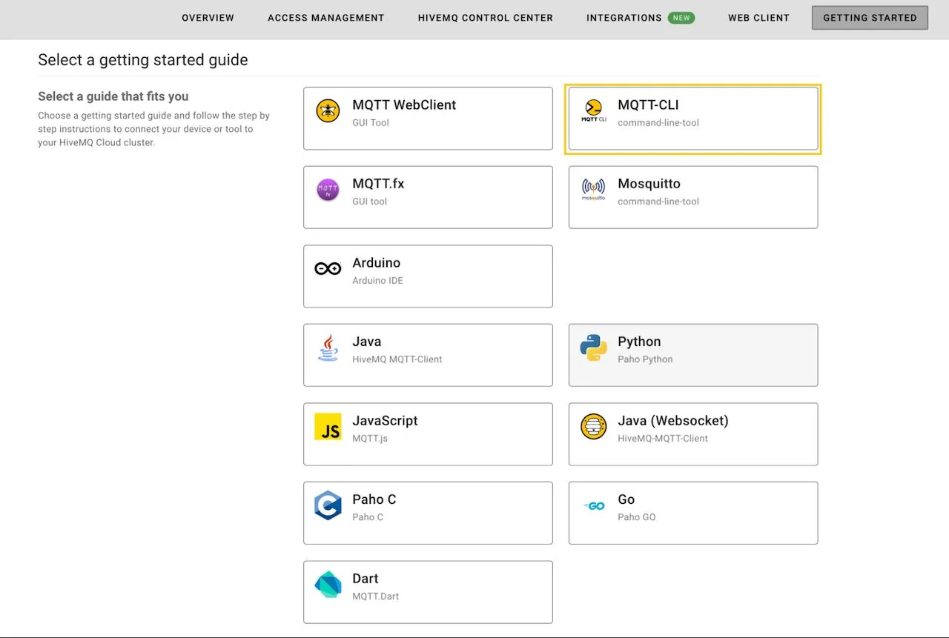
Task: Click the 'HiveMQ-MQTT-Client' subtitle text
Action: (663, 439)
